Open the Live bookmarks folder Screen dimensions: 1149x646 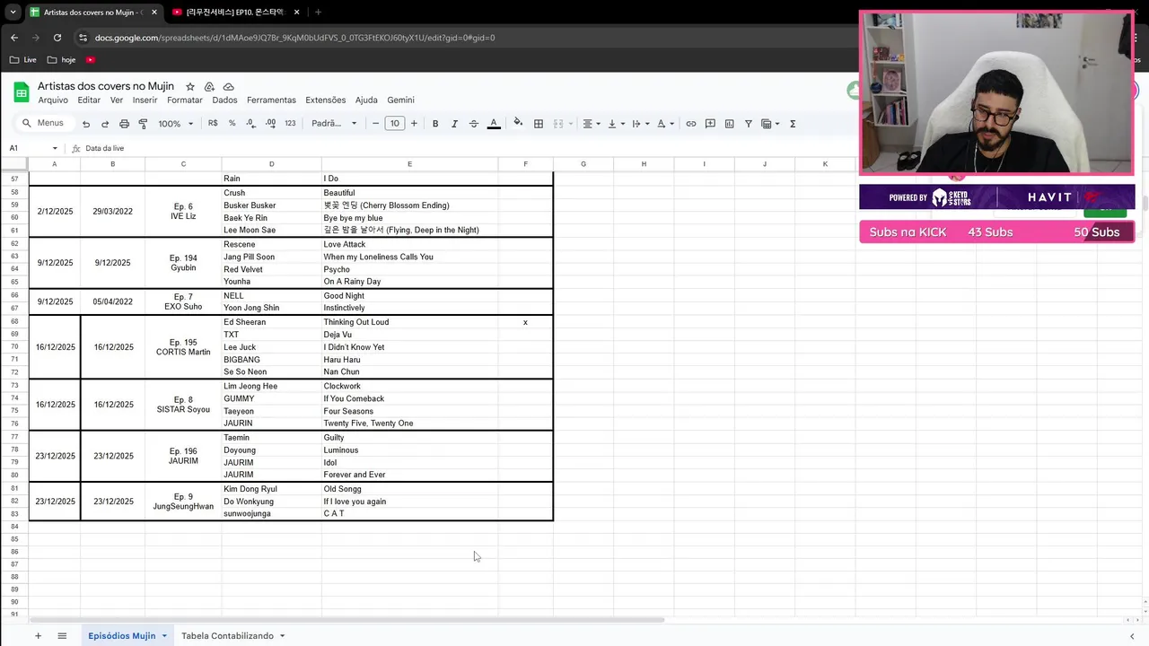(23, 60)
